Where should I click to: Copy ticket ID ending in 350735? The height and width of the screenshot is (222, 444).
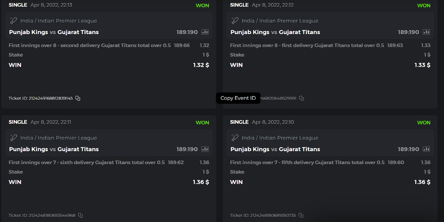point(301,215)
